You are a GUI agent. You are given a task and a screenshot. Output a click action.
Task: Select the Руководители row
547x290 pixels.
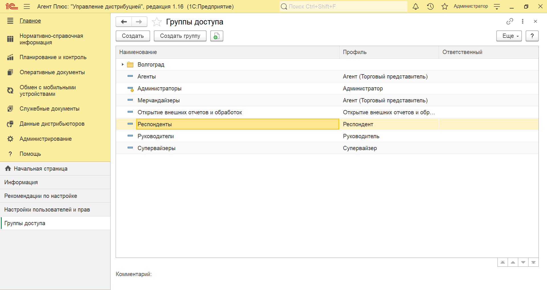tap(327, 136)
